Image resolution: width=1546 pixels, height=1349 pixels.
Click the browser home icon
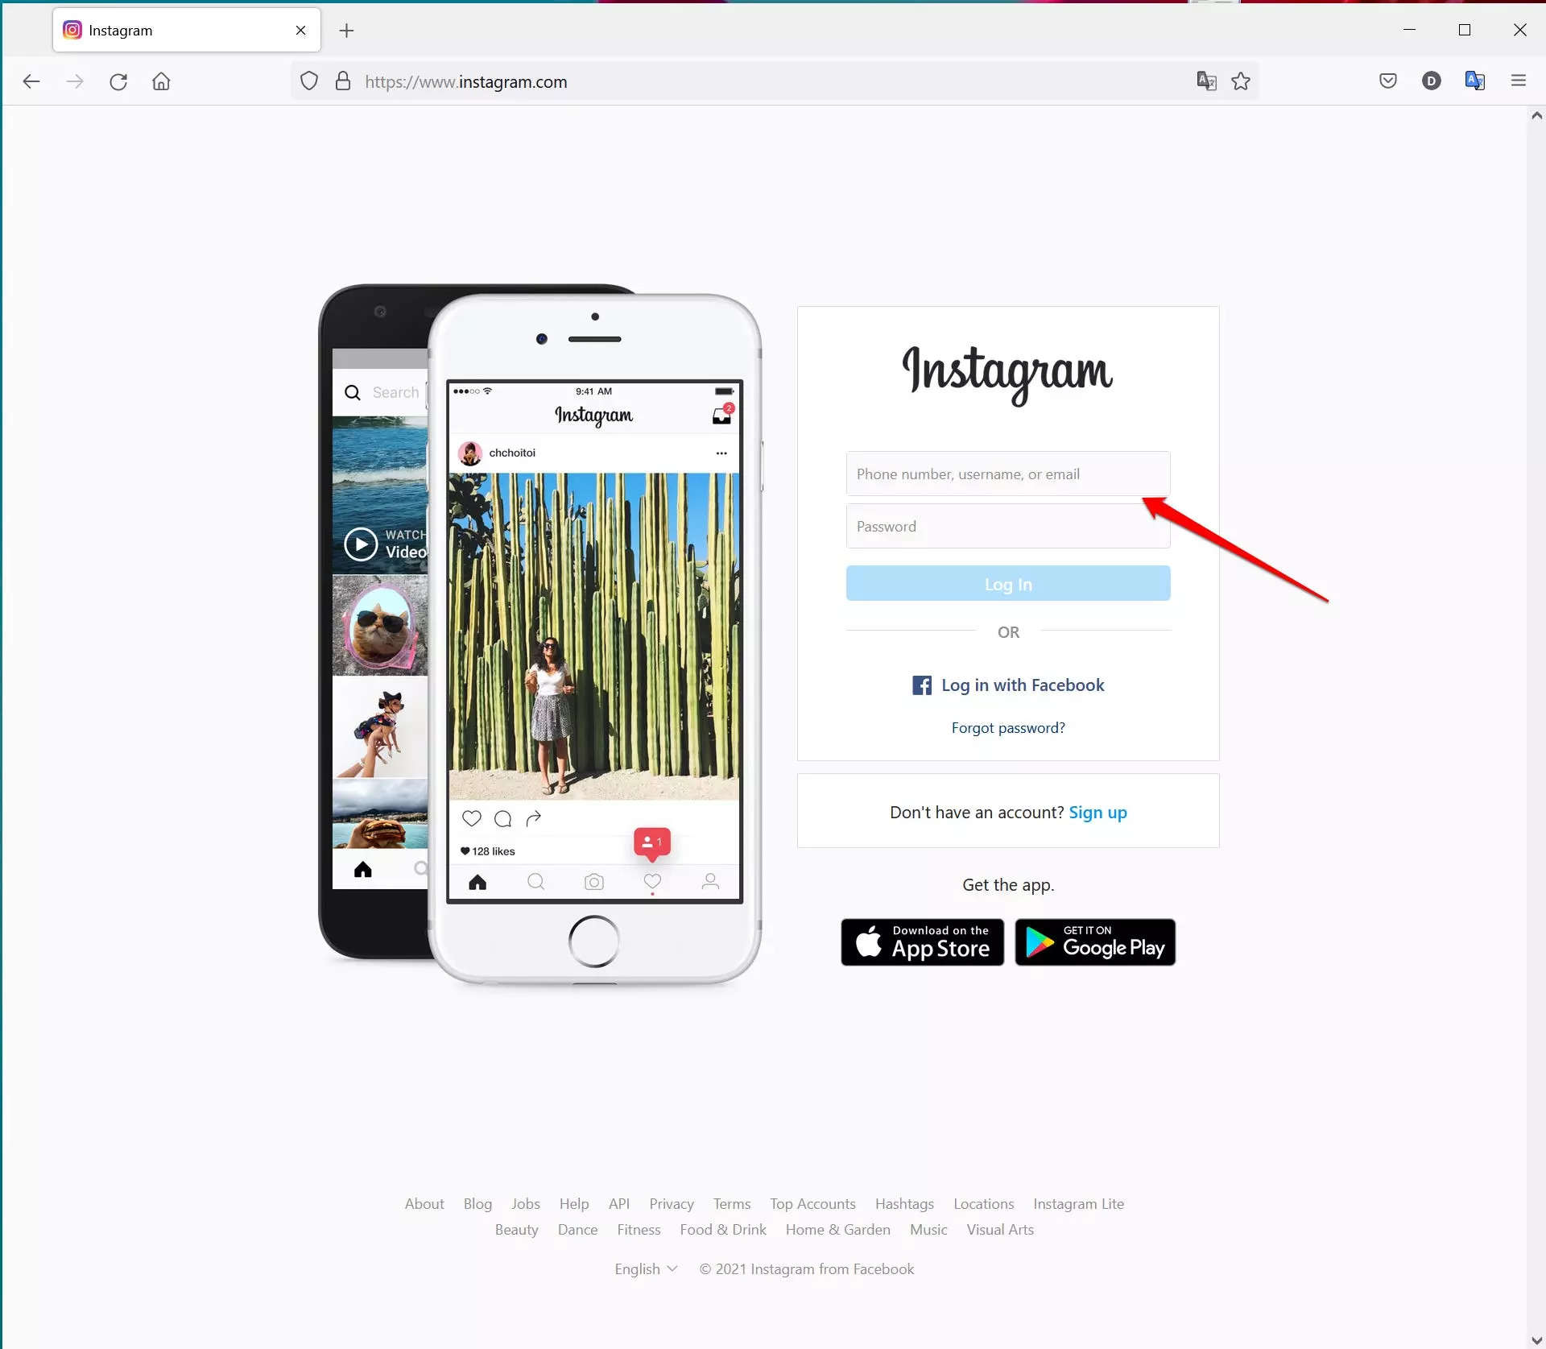pos(162,81)
